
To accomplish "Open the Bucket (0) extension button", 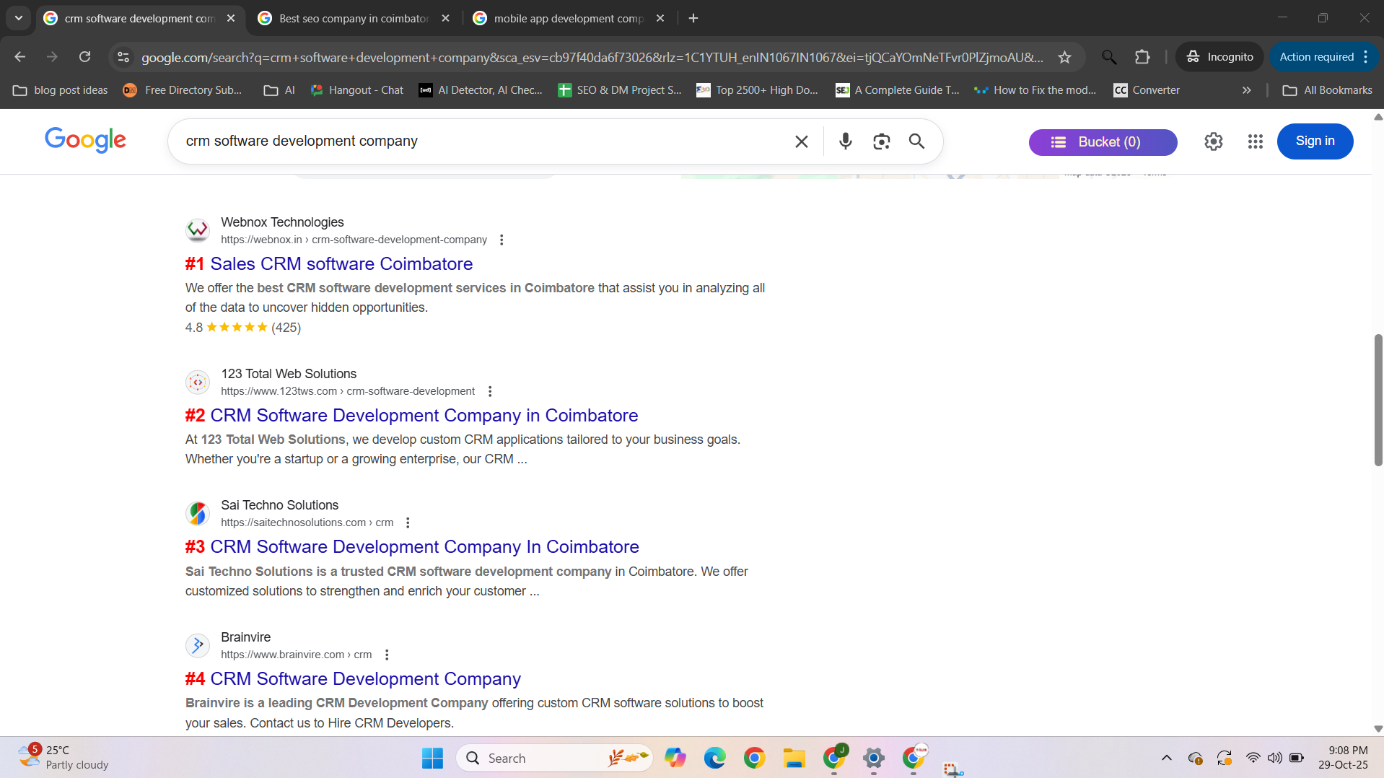I will [x=1102, y=142].
